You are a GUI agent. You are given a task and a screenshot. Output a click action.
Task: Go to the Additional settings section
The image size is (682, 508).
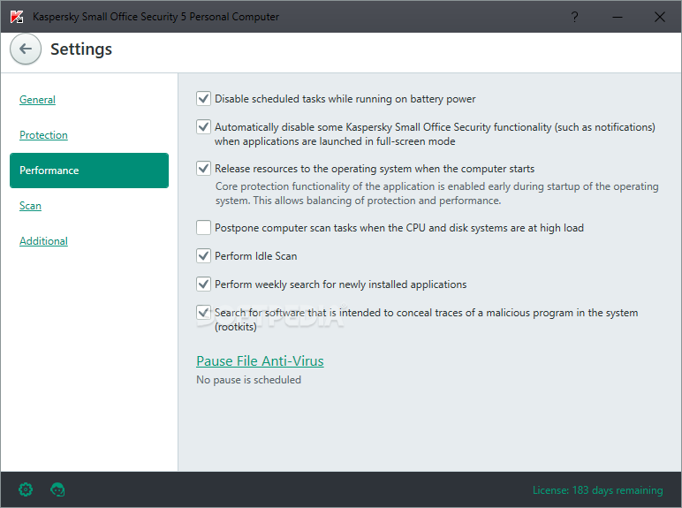click(x=43, y=241)
